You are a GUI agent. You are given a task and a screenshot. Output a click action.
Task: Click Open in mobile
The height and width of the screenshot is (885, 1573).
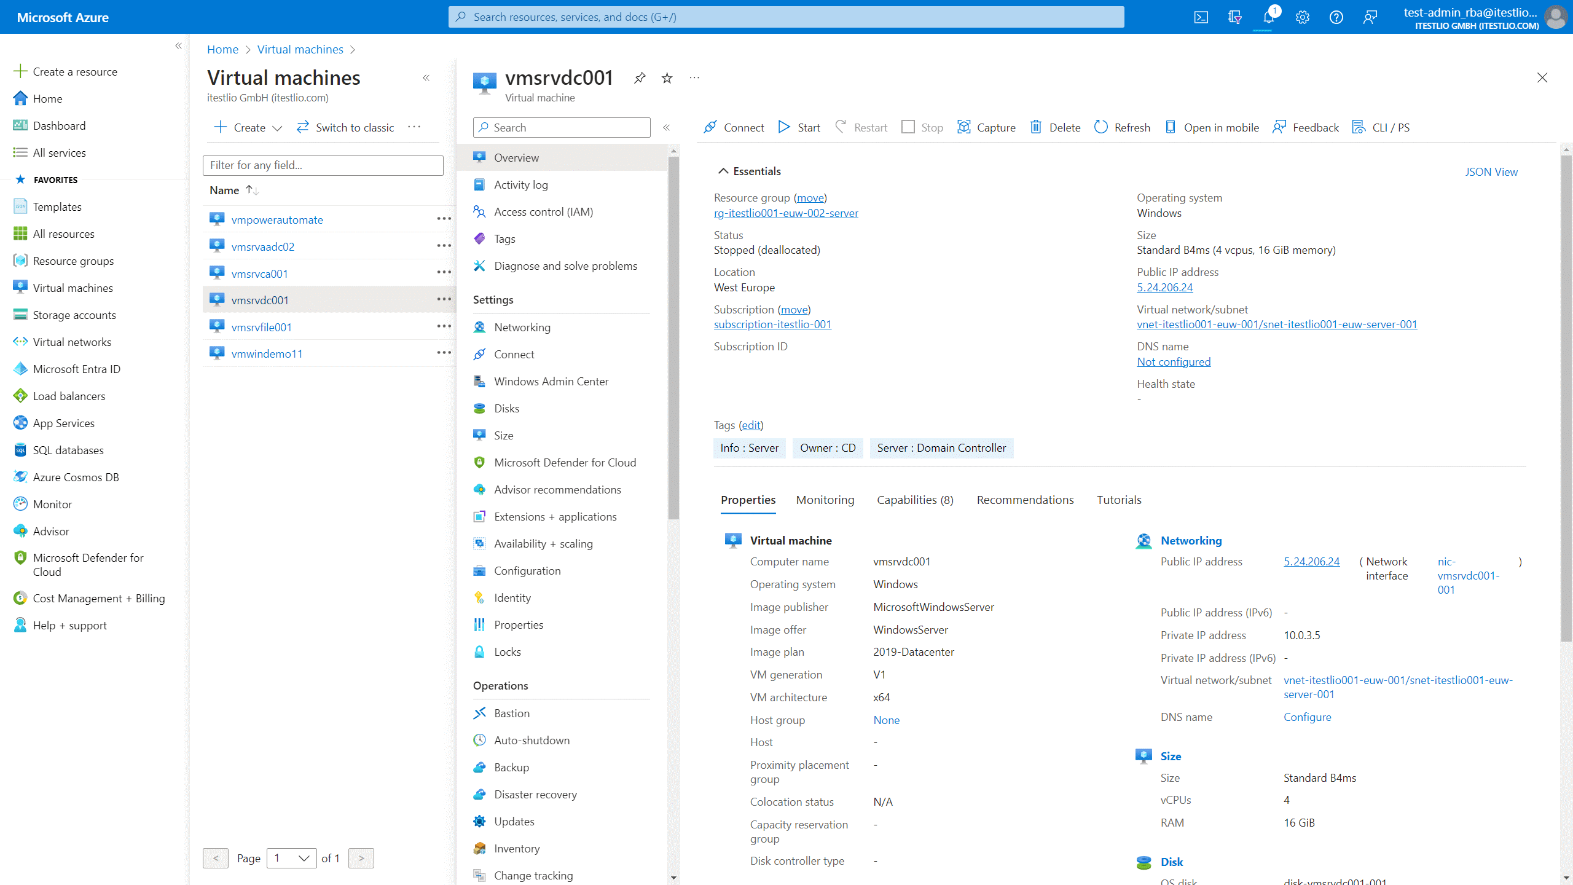coord(1212,127)
